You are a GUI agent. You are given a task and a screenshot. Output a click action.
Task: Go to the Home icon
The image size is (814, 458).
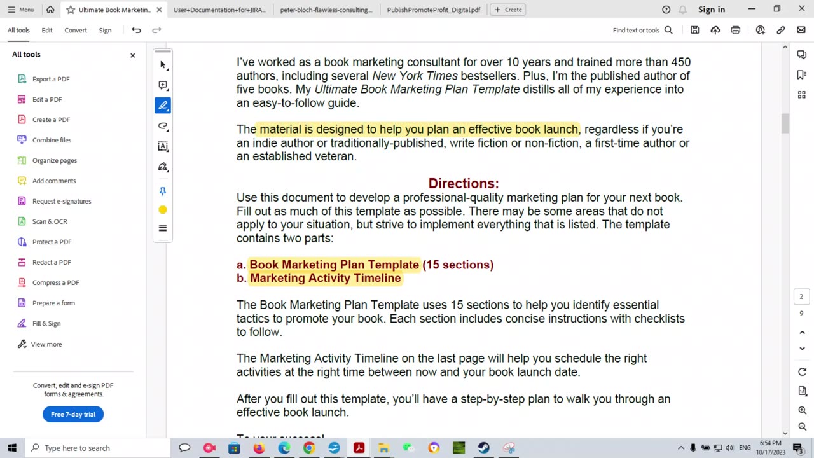(50, 10)
